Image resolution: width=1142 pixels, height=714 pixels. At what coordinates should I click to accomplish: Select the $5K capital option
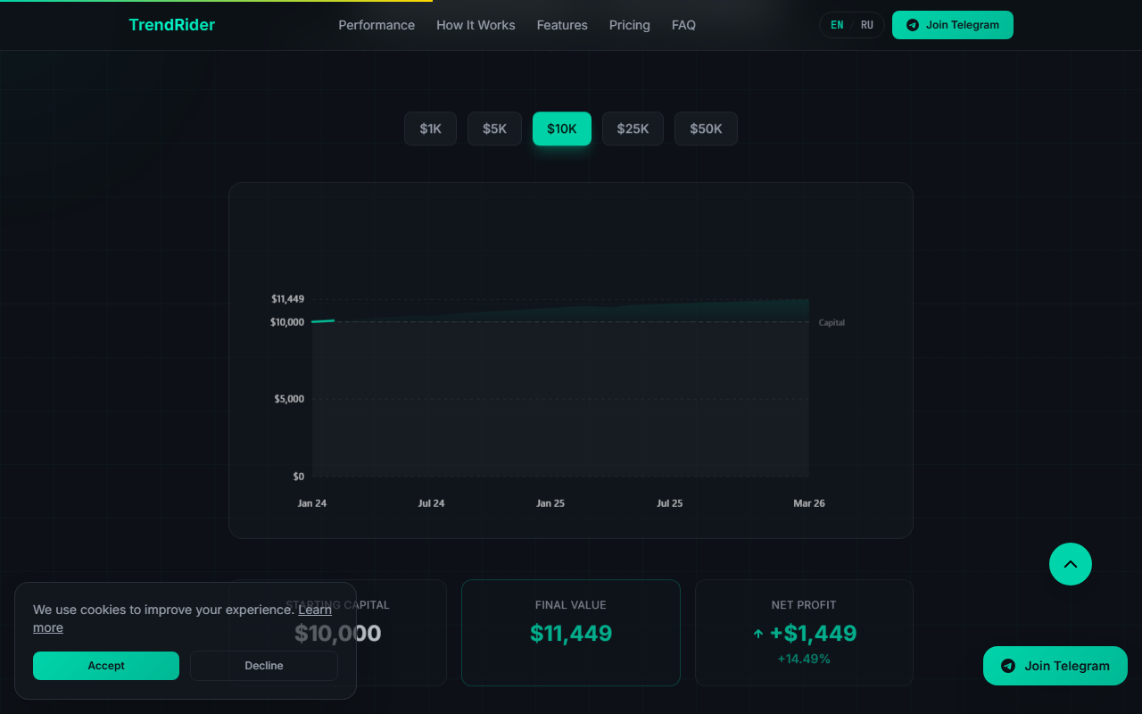click(x=494, y=129)
